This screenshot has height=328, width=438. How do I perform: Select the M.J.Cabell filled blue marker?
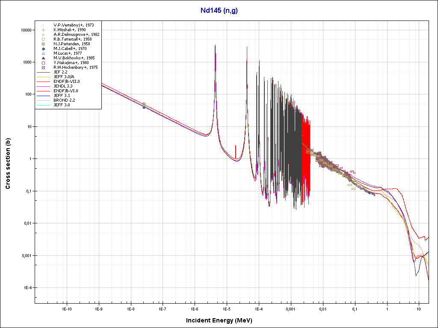43,49
